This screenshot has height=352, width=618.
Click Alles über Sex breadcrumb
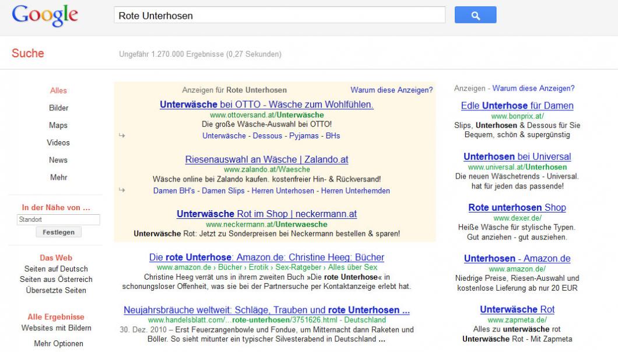pos(352,267)
